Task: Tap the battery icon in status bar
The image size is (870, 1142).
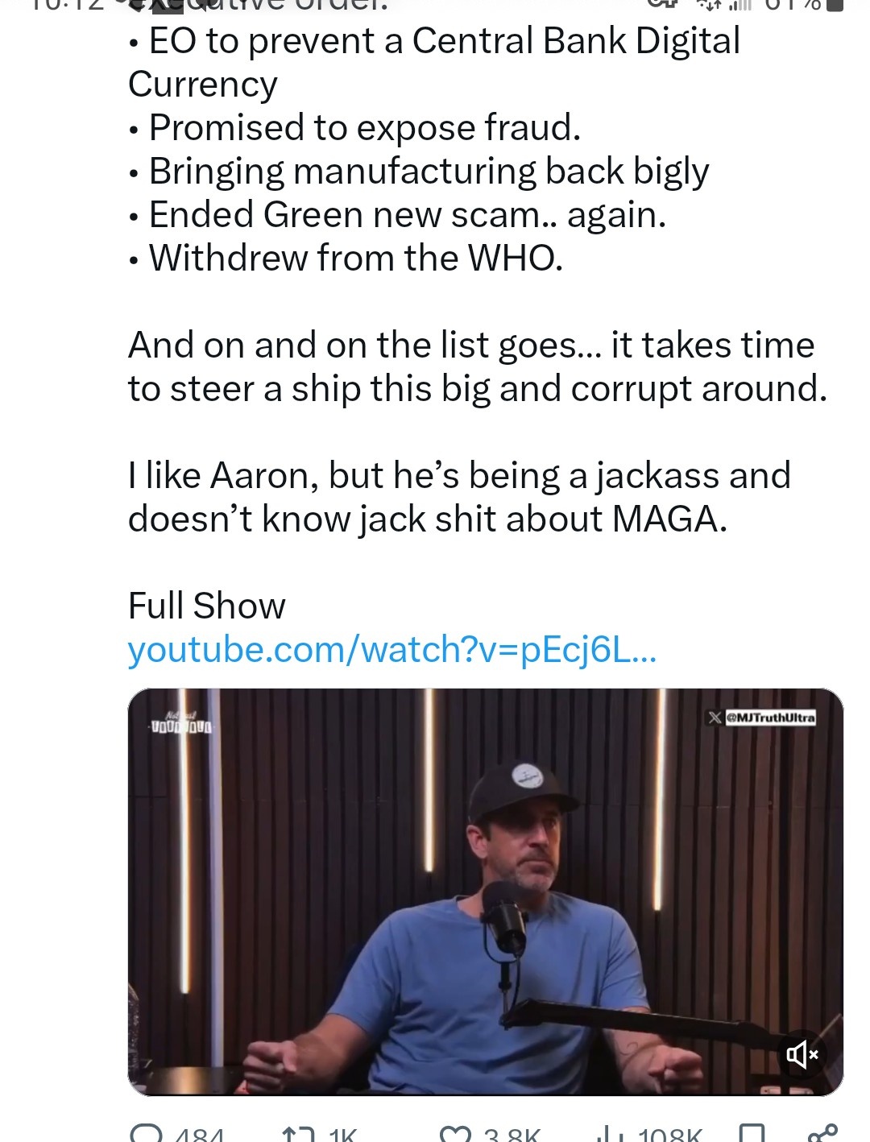Action: pyautogui.click(x=836, y=5)
